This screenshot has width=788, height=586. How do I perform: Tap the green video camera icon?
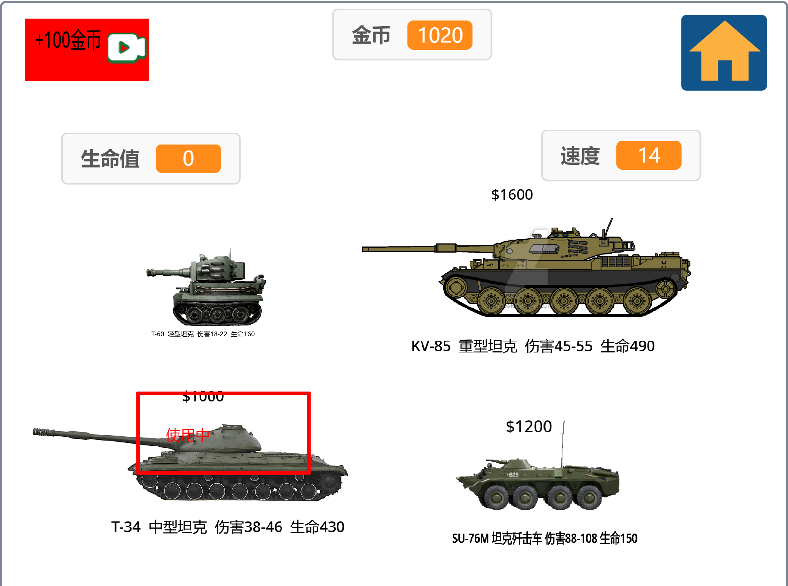click(x=126, y=48)
